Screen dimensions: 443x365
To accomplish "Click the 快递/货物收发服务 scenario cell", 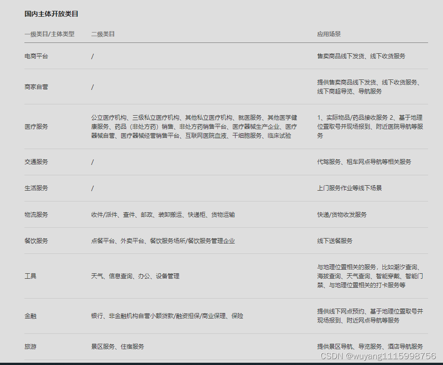I will click(x=342, y=215).
